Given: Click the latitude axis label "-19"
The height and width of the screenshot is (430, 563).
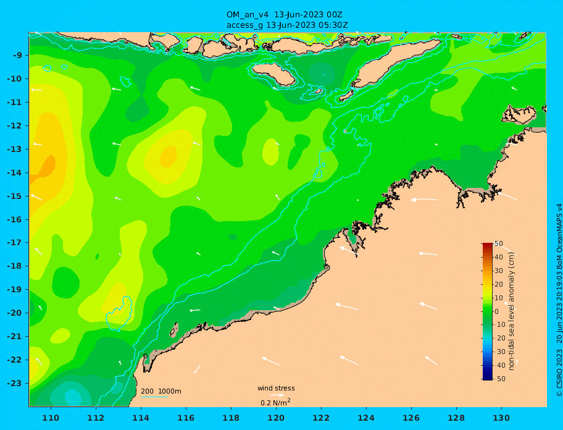Looking at the screenshot, I should [x=15, y=289].
